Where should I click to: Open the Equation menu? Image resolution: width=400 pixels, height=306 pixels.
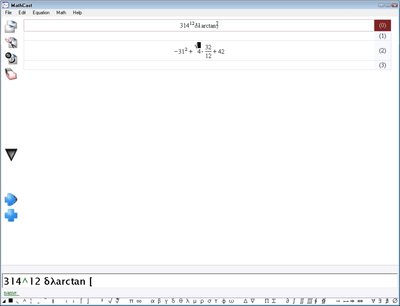pyautogui.click(x=41, y=13)
